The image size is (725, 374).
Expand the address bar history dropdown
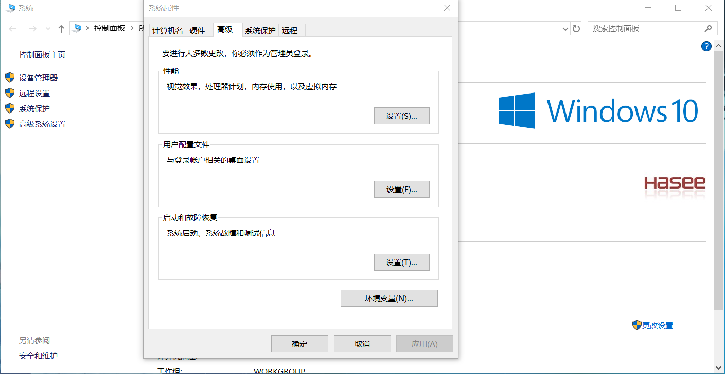565,29
